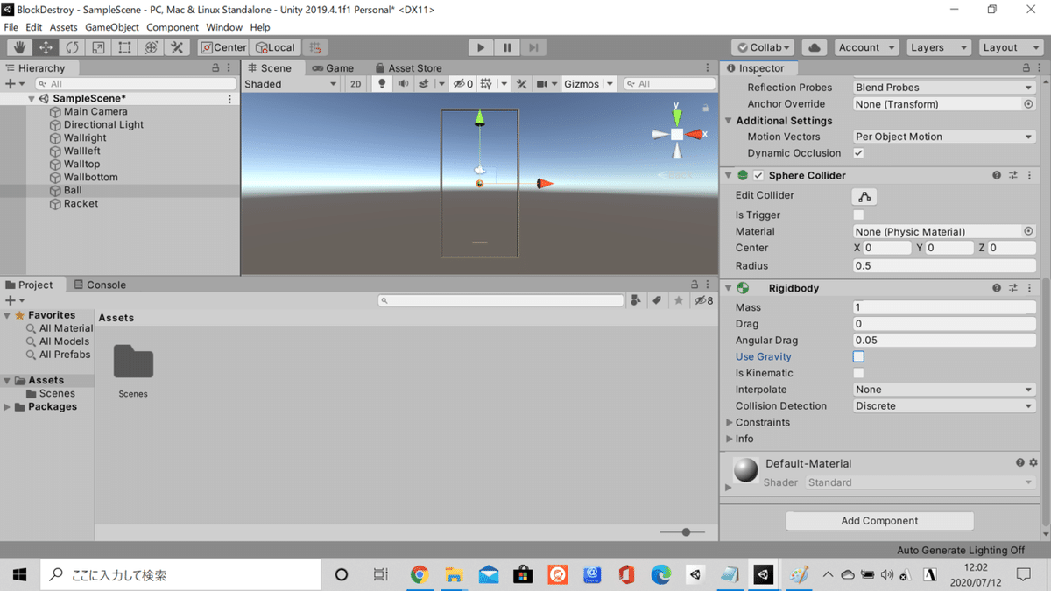Pick Physic Material object selector

(1029, 231)
